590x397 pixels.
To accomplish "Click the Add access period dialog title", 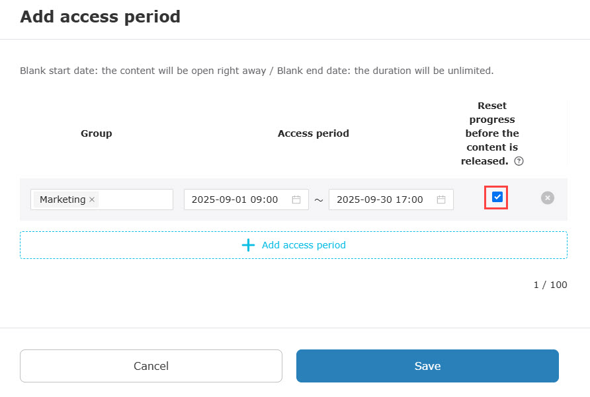I will [100, 17].
